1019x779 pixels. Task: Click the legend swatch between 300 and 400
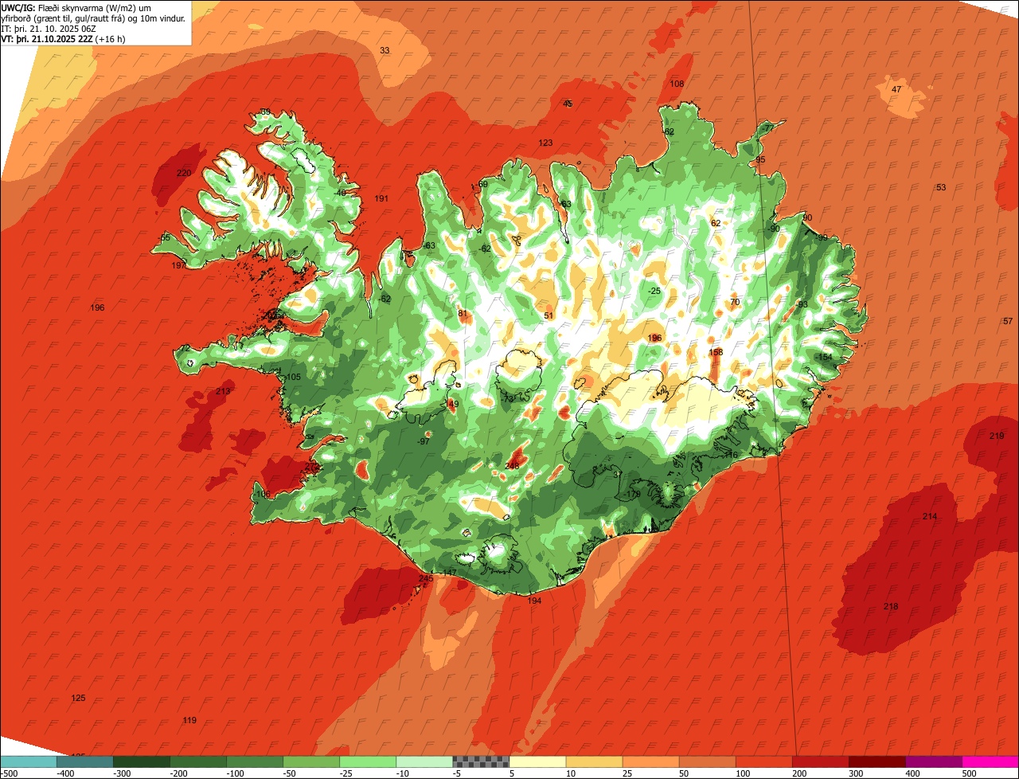[876, 761]
